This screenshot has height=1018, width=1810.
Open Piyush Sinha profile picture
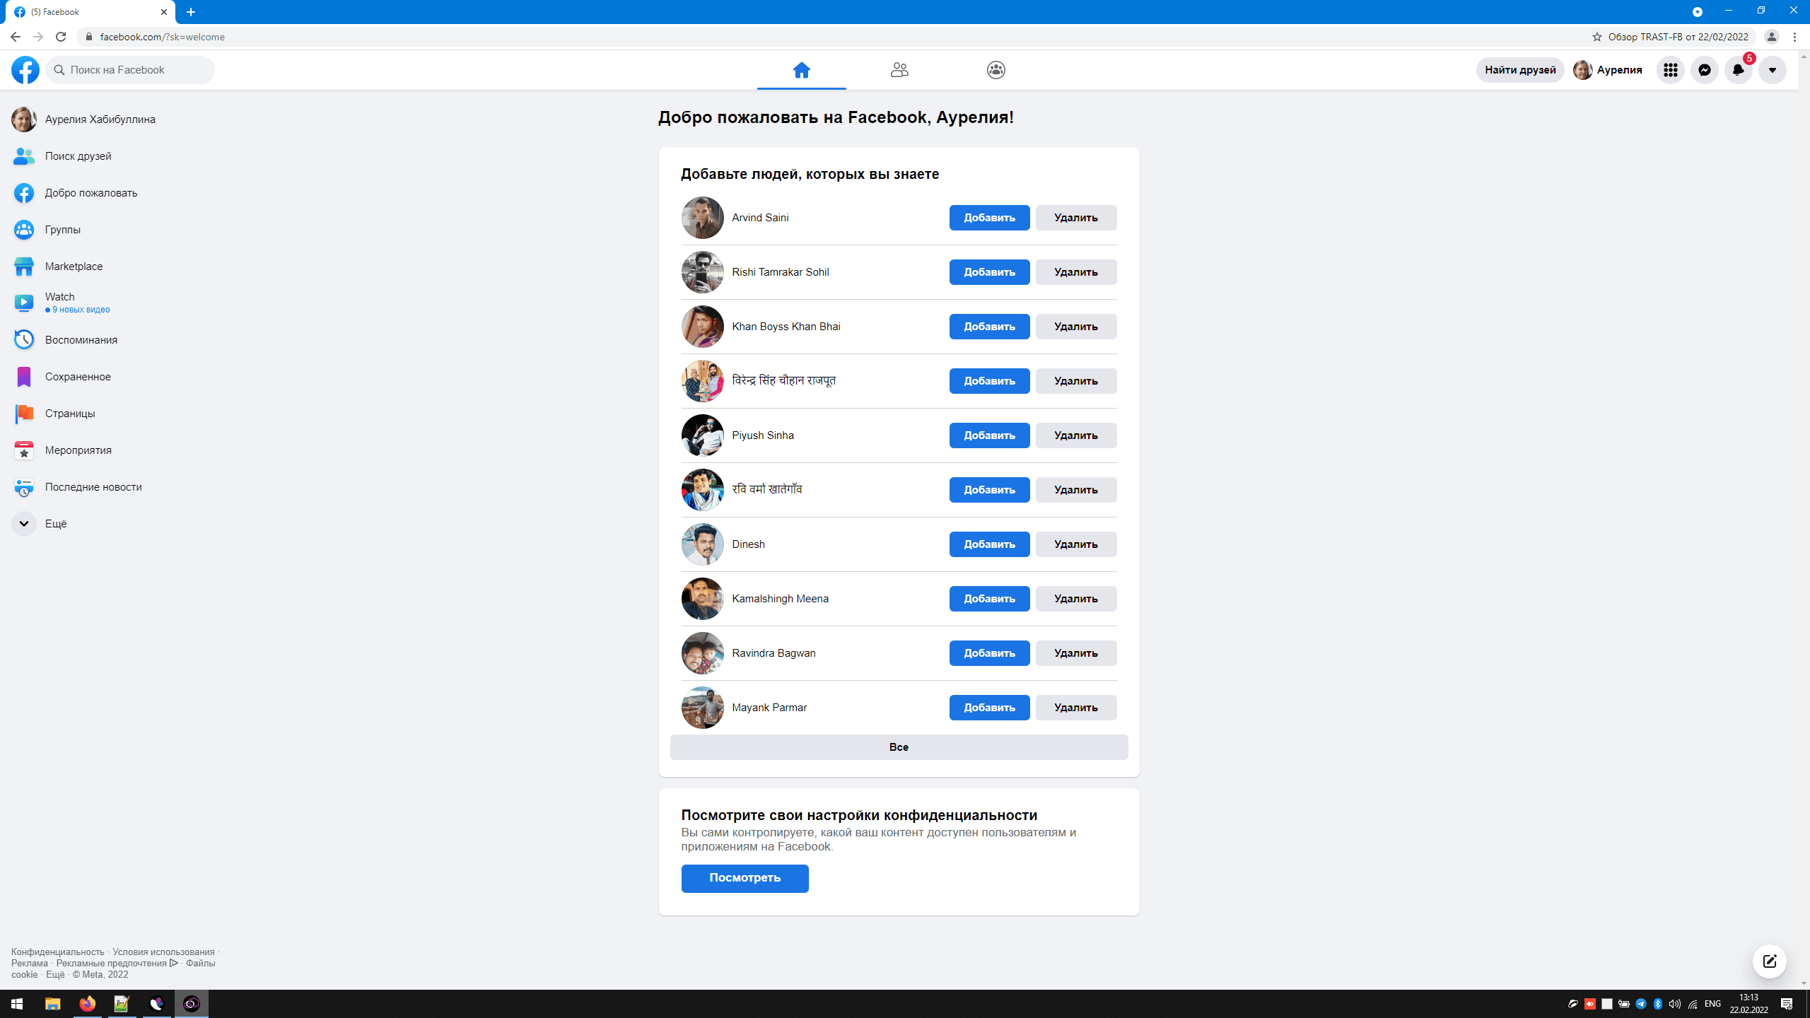702,435
